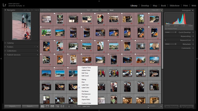
Task: Toggle the Filters Off switch
Action: 155,10
